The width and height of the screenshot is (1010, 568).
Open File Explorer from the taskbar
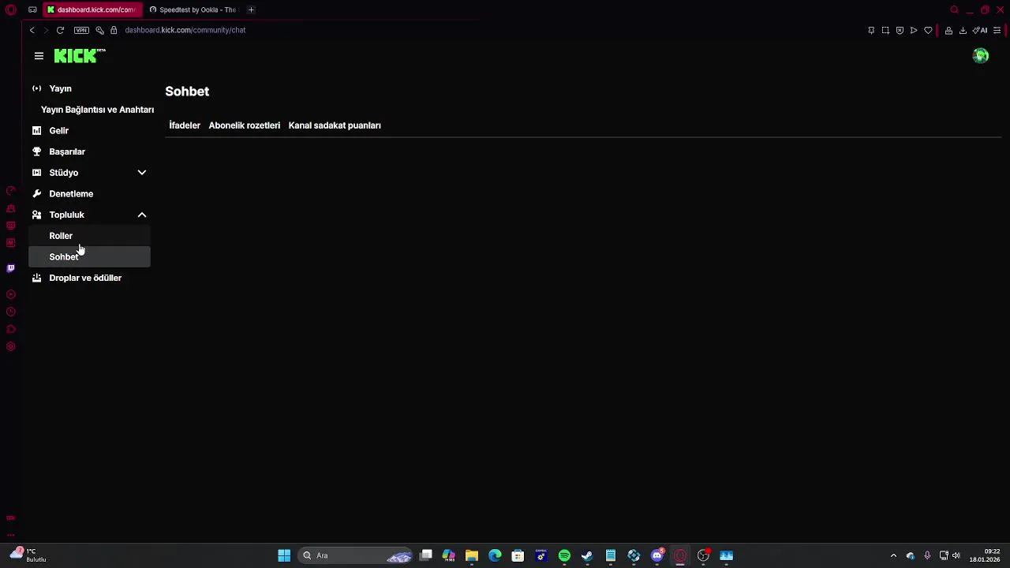pos(472,555)
